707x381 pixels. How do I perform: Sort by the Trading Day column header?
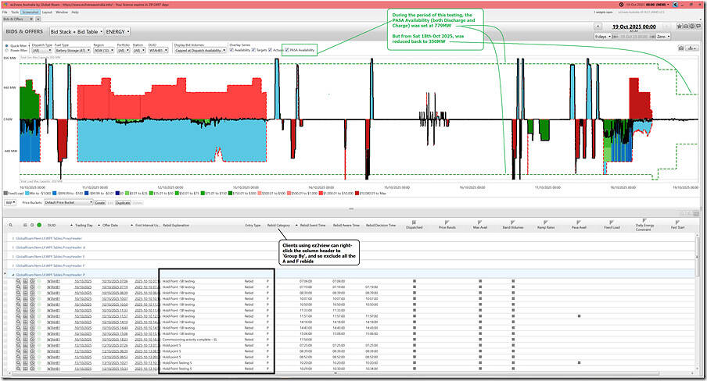click(84, 225)
